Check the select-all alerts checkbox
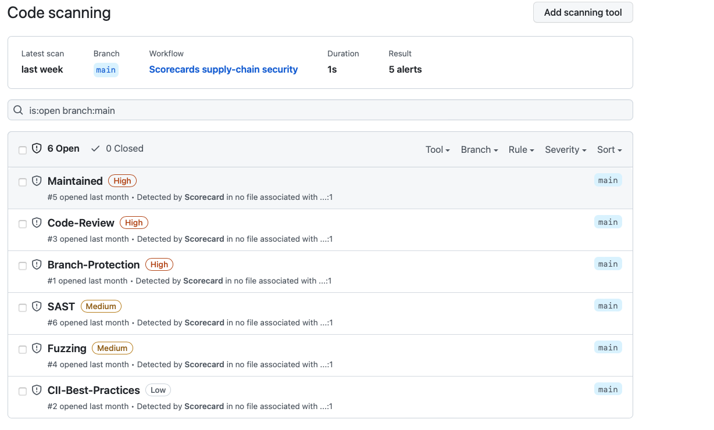 23,150
